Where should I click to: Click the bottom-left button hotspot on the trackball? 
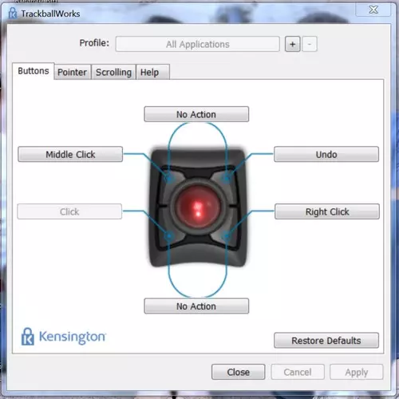tap(169, 235)
